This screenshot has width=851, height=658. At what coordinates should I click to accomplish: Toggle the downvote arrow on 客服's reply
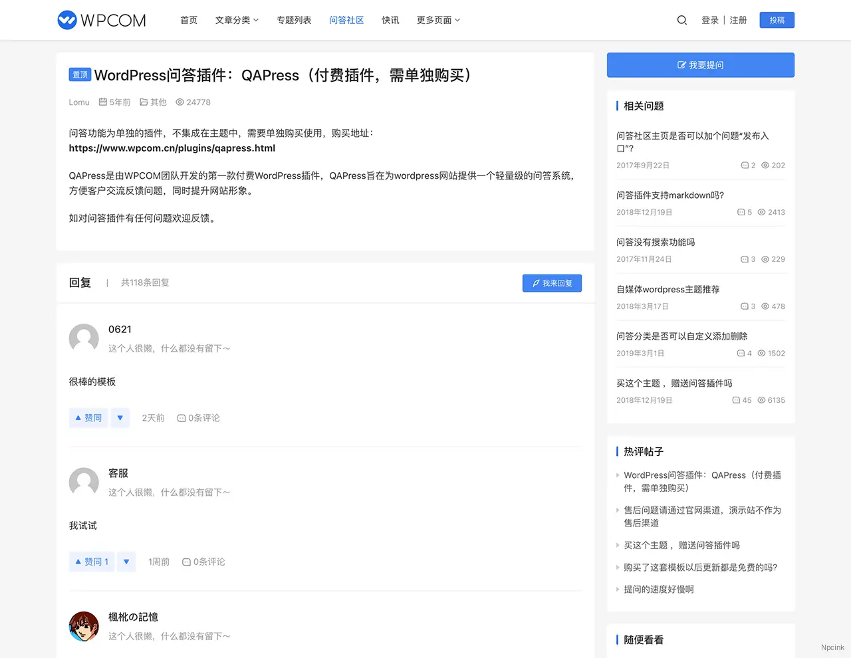(126, 562)
